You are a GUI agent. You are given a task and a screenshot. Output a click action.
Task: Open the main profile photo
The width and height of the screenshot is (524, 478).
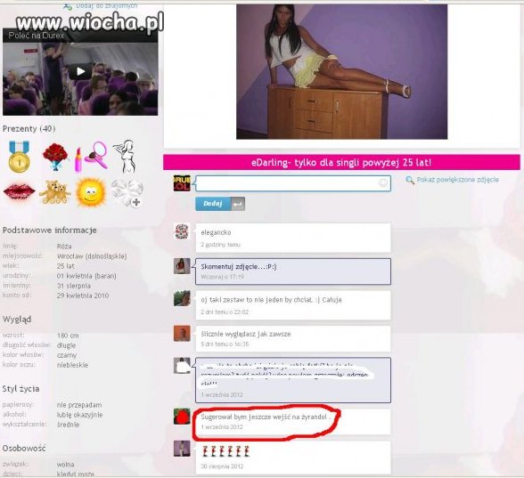342,72
